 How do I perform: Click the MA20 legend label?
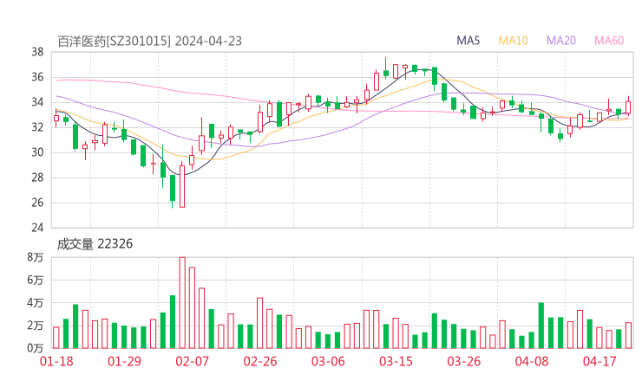(561, 41)
